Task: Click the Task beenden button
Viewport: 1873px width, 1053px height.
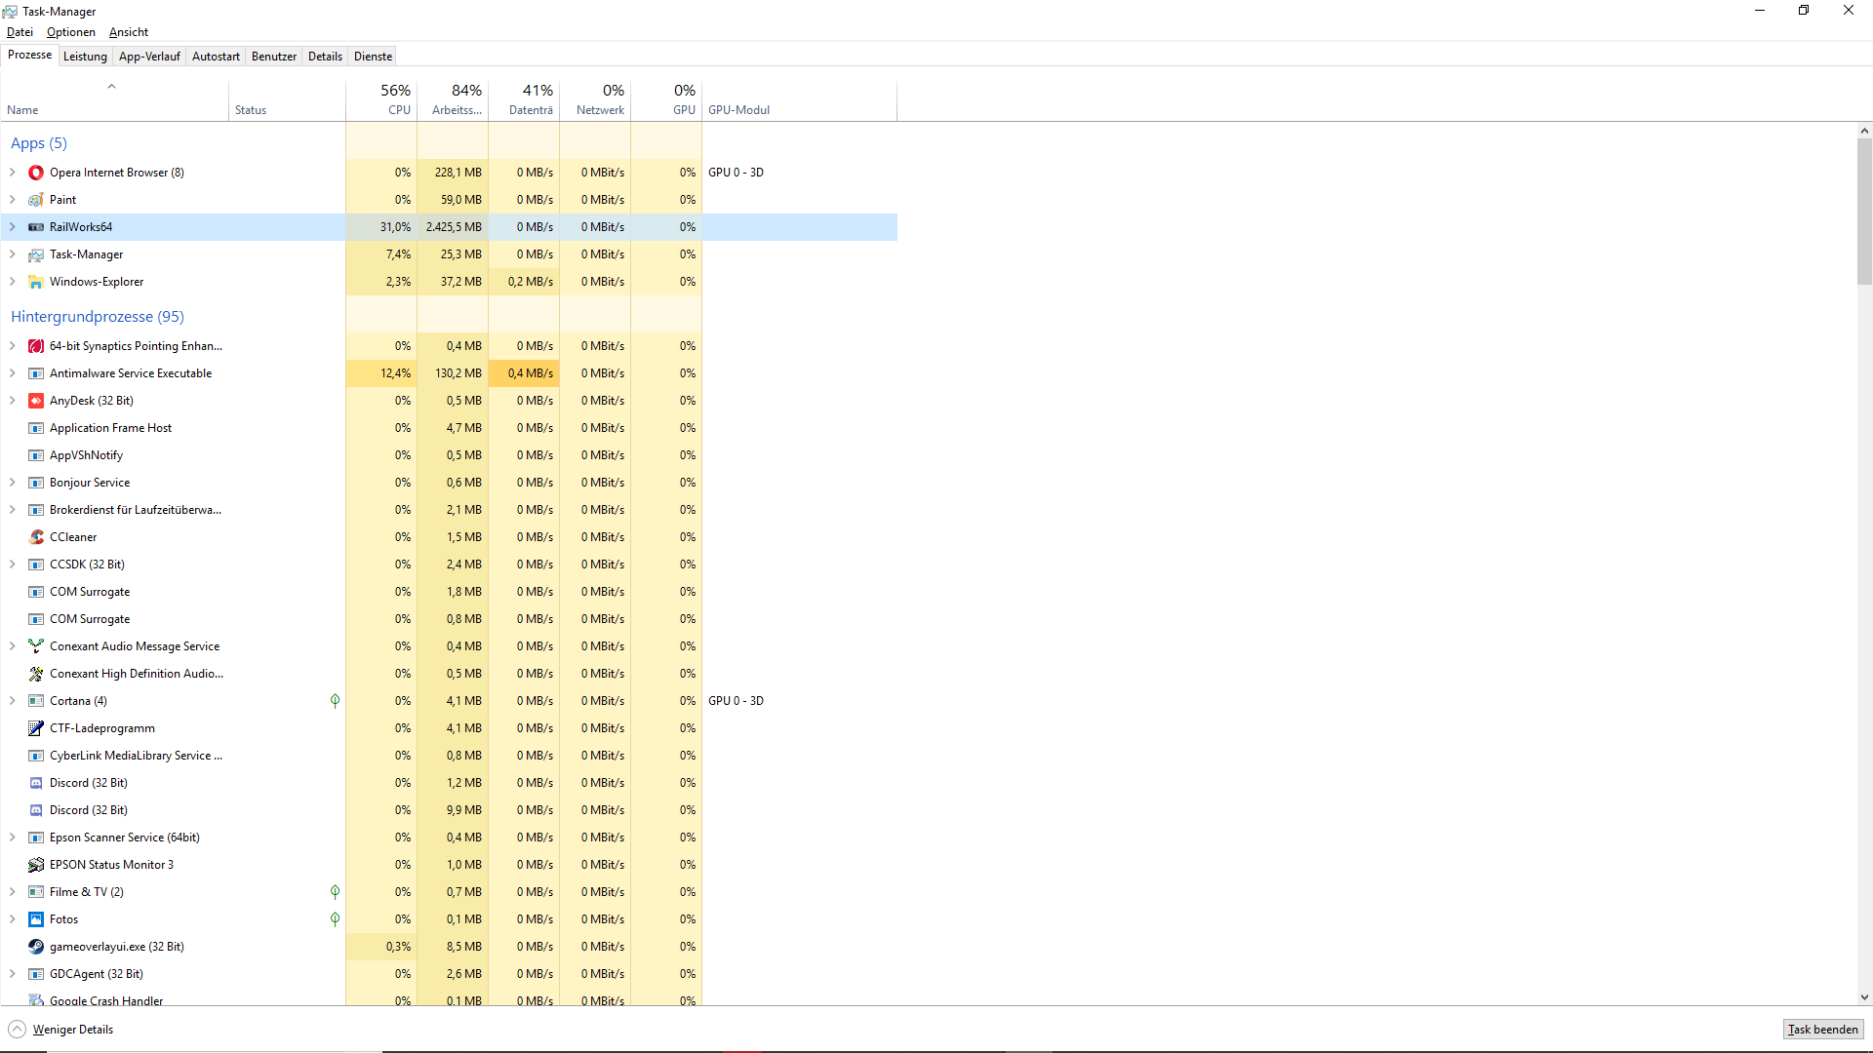Action: click(1822, 1030)
